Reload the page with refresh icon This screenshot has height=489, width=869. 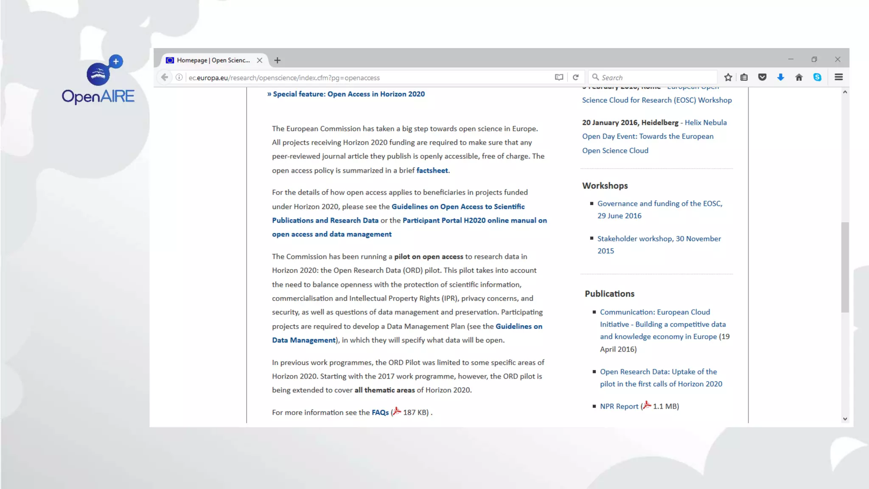pos(576,77)
